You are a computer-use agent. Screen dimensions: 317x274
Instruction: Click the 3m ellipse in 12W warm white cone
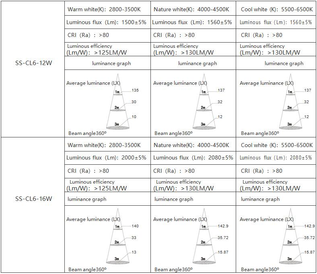(x=117, y=127)
